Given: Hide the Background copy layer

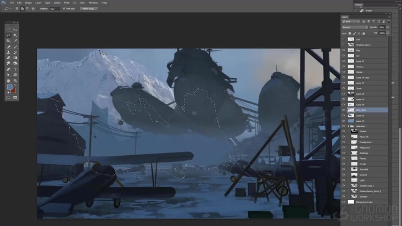Looking at the screenshot, I should coord(344,202).
